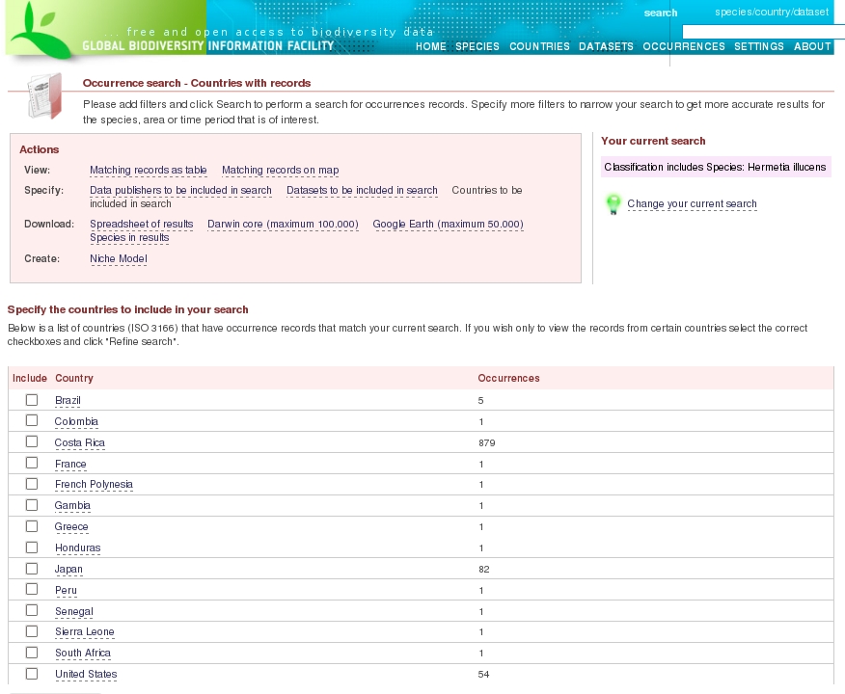Open the DATASETS navigation item
This screenshot has height=694, width=845.
pos(606,46)
